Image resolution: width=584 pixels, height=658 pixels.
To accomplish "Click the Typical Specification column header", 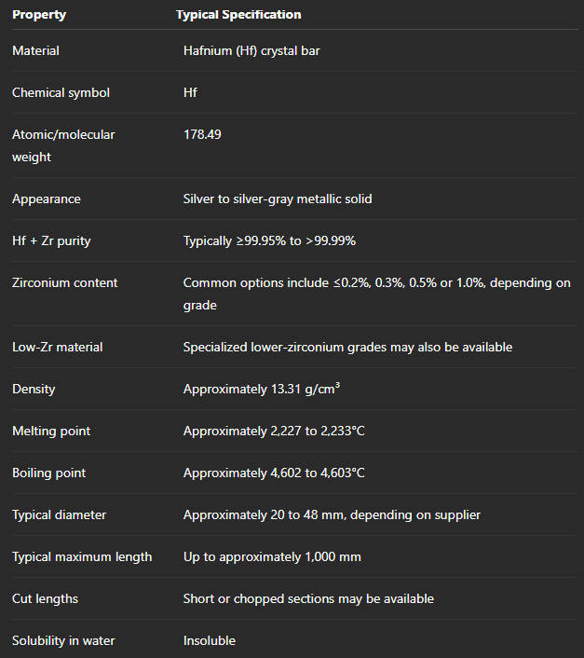I will tap(238, 15).
